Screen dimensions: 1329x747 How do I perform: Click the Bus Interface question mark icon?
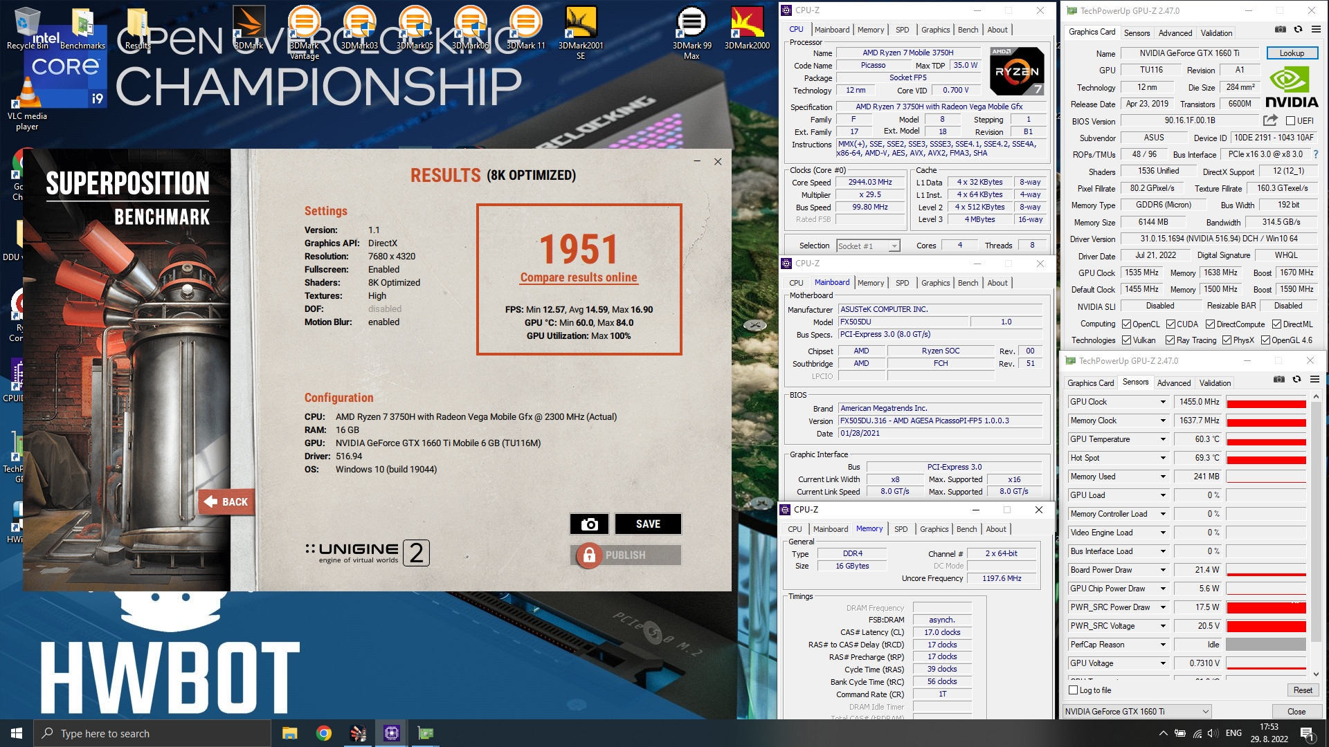(1316, 154)
